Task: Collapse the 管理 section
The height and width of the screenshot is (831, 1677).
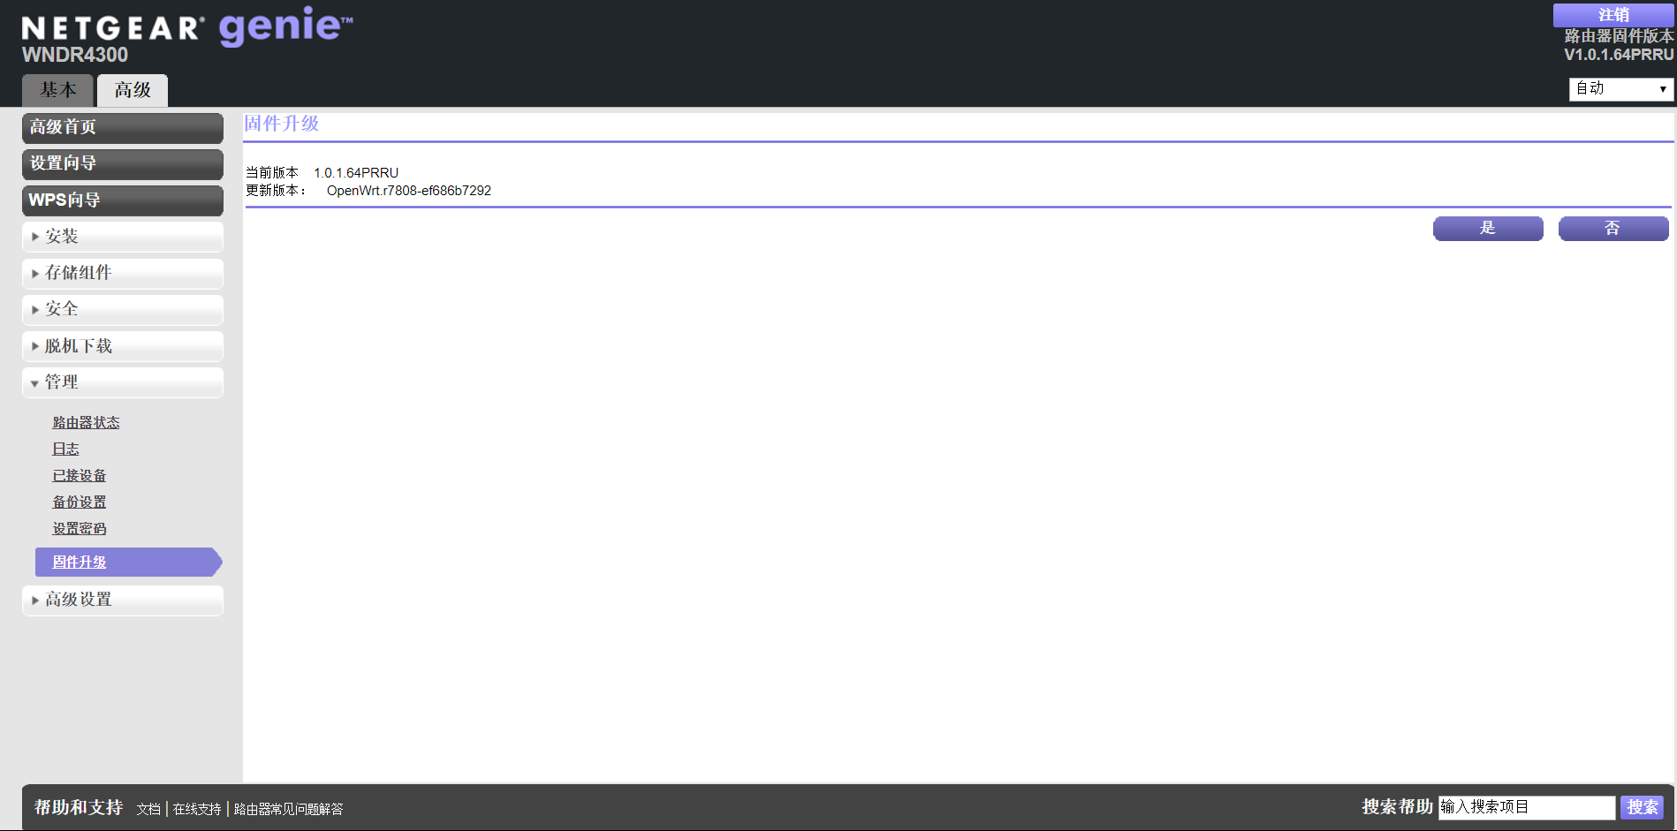Action: click(x=123, y=382)
